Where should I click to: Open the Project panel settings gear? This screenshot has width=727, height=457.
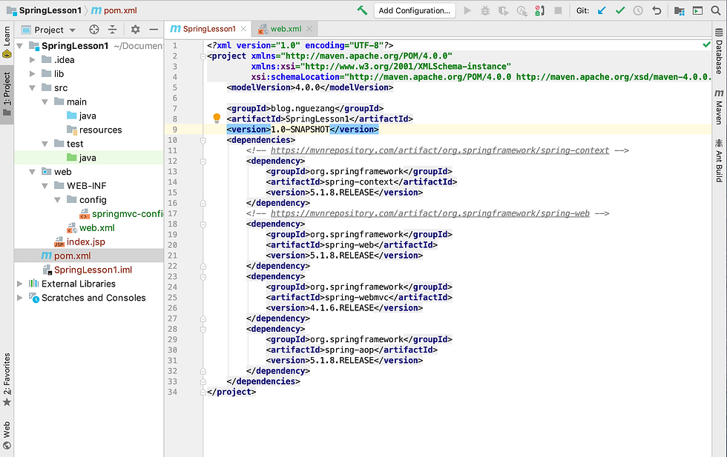click(x=135, y=30)
